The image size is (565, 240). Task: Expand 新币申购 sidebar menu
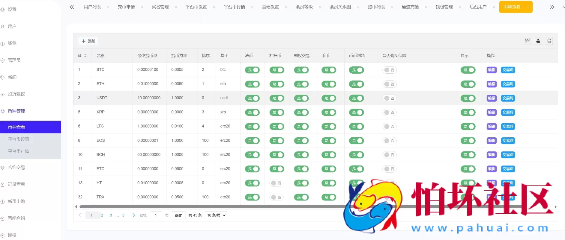(16, 201)
